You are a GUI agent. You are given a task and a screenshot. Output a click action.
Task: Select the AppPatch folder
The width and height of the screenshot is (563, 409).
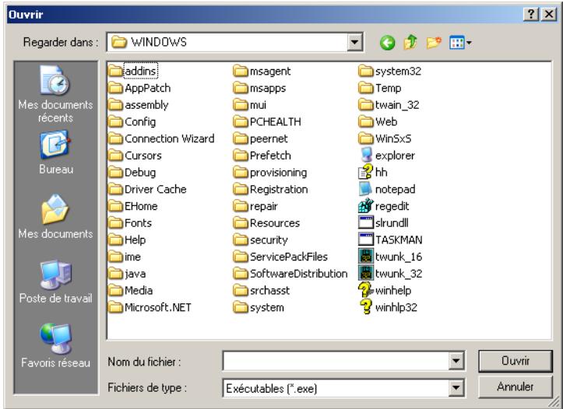pyautogui.click(x=139, y=88)
